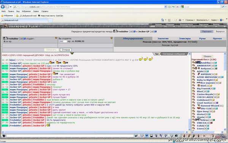Click the Выход link in game menu
This screenshot has width=228, height=143.
[216, 24]
